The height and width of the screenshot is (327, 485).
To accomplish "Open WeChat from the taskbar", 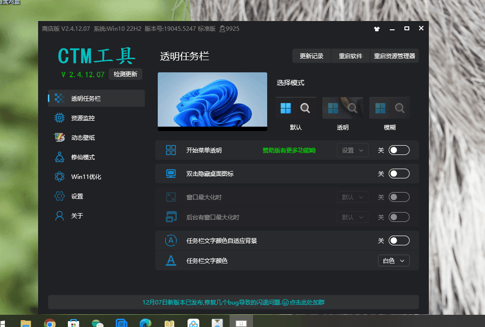I will [97, 323].
